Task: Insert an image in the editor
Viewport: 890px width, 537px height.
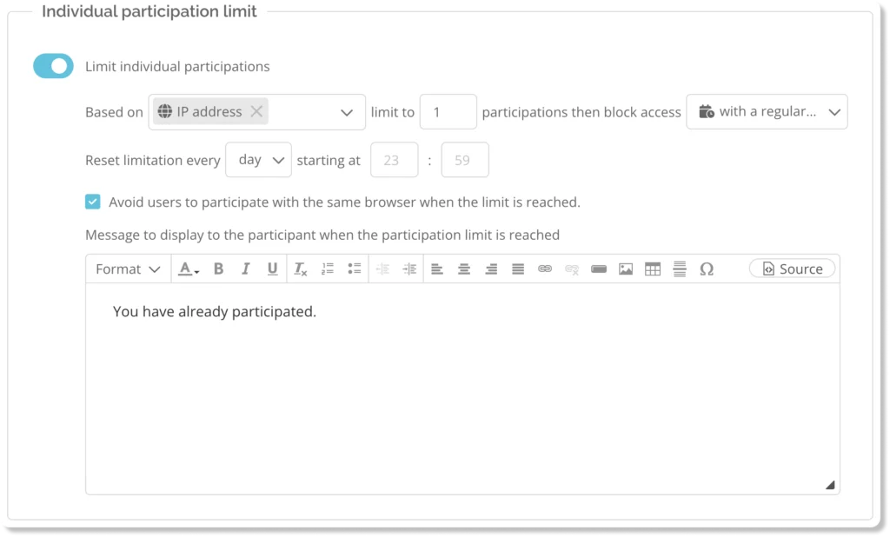Action: click(x=626, y=269)
